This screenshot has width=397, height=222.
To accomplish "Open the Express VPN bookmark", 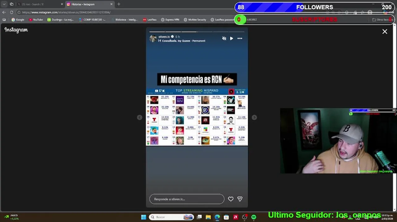I will coord(170,20).
